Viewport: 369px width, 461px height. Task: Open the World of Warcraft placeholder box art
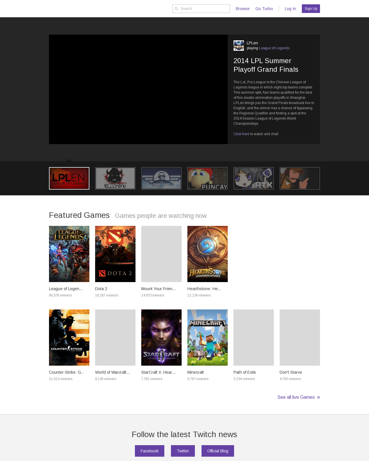click(x=115, y=337)
